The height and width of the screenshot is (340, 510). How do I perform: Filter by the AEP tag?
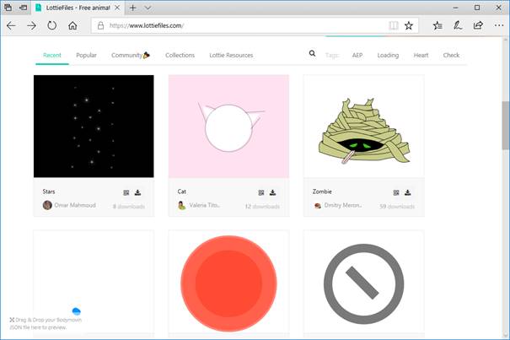pos(357,56)
